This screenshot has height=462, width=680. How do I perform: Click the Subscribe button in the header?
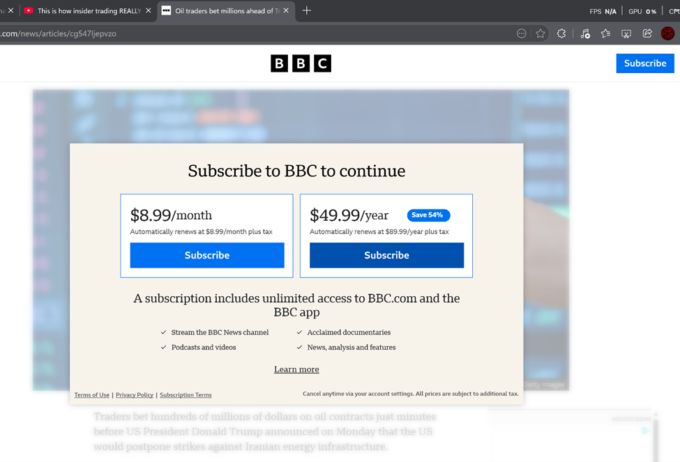644,63
